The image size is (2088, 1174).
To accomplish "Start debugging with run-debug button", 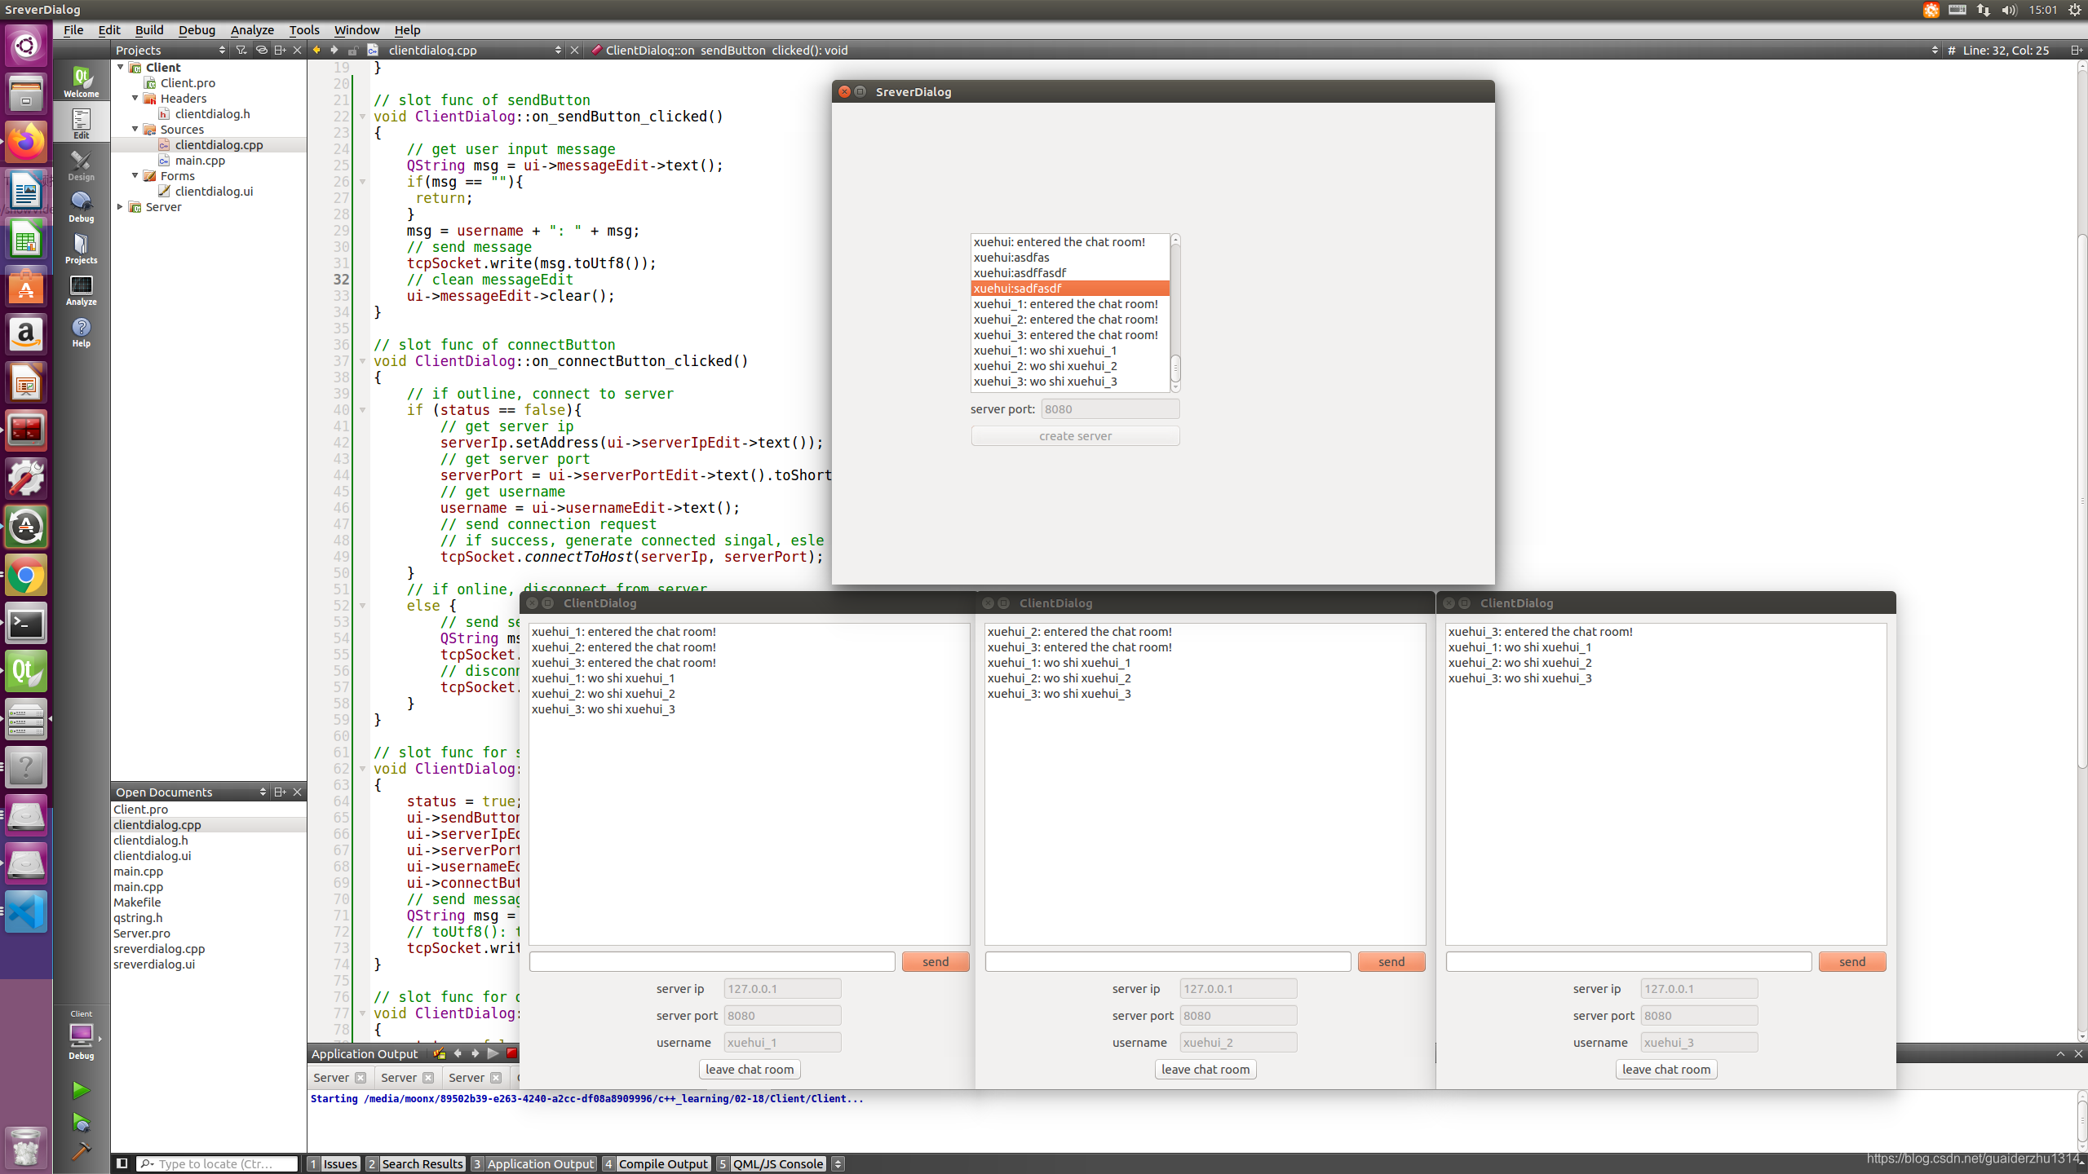I will click(81, 1123).
